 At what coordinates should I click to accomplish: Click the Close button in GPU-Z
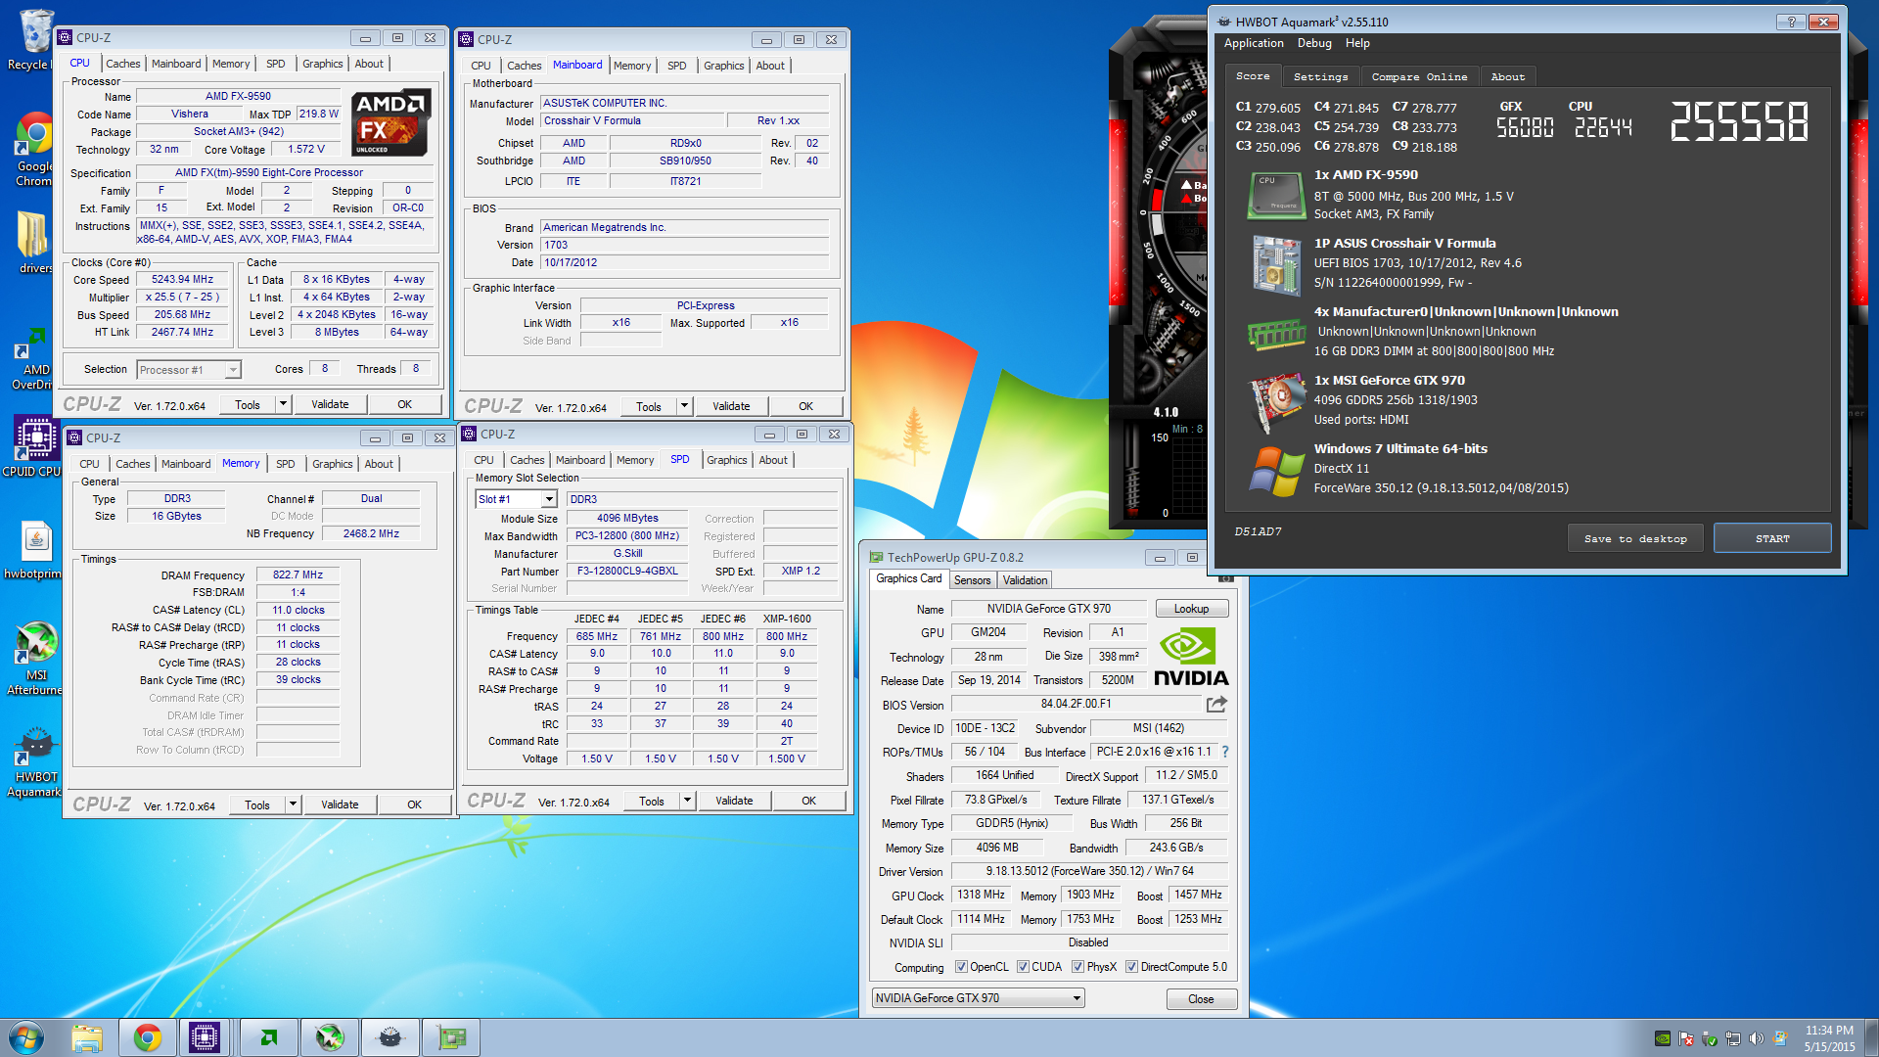[1201, 999]
